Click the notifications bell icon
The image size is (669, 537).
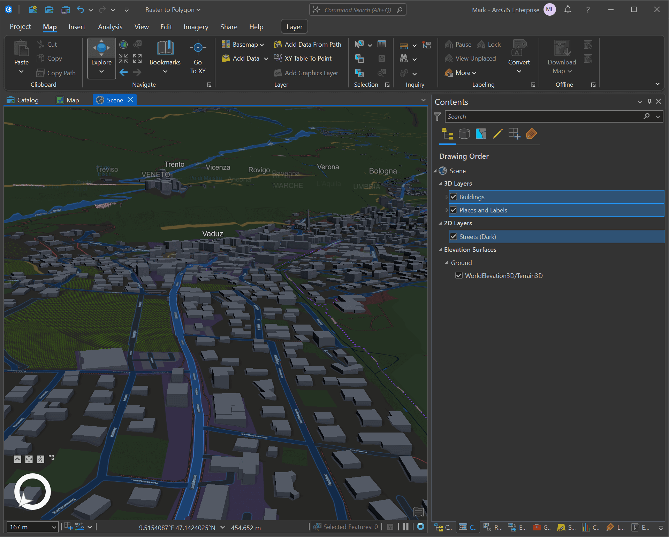pos(568,10)
